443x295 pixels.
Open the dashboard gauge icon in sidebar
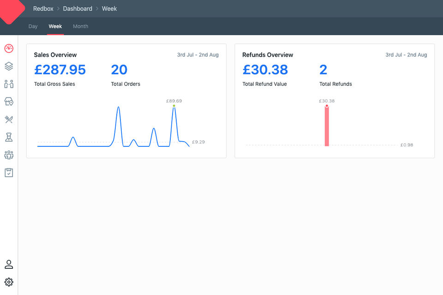click(x=9, y=48)
